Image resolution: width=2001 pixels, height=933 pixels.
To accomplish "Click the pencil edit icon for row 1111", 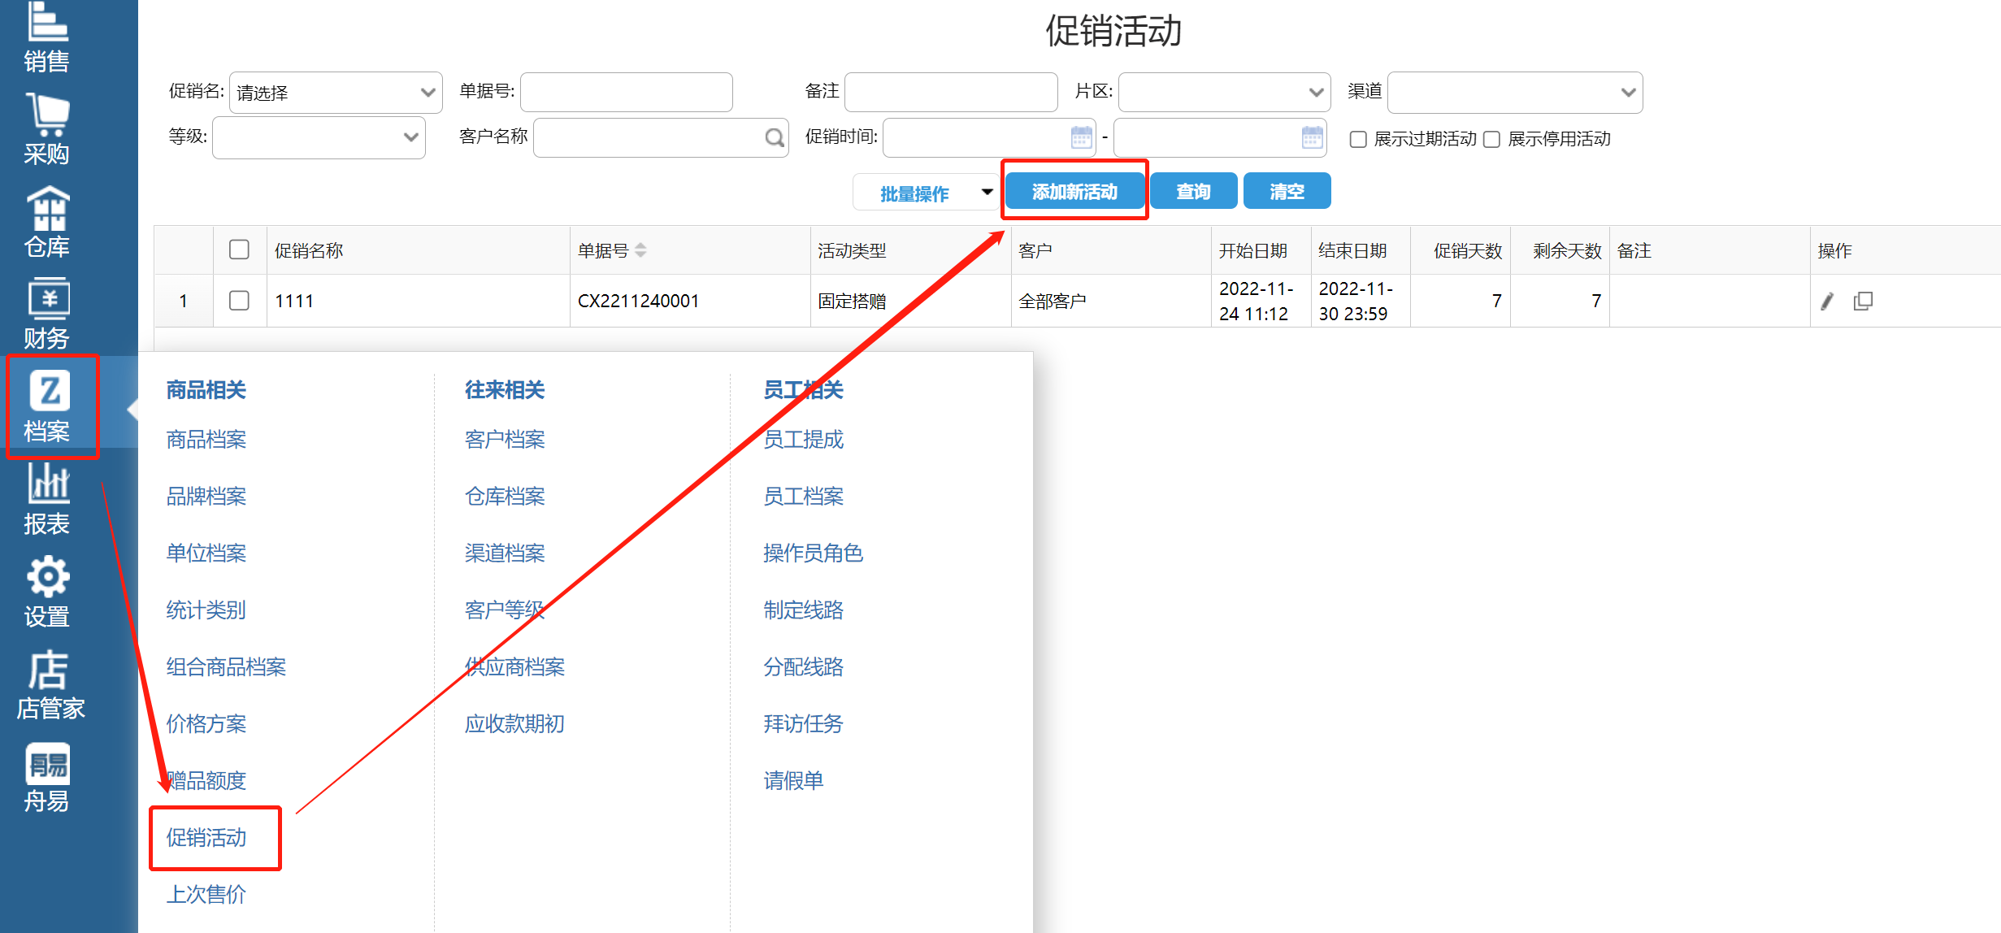I will 1827,302.
